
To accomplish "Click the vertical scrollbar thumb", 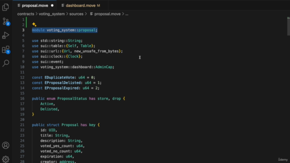I will coord(288,26).
